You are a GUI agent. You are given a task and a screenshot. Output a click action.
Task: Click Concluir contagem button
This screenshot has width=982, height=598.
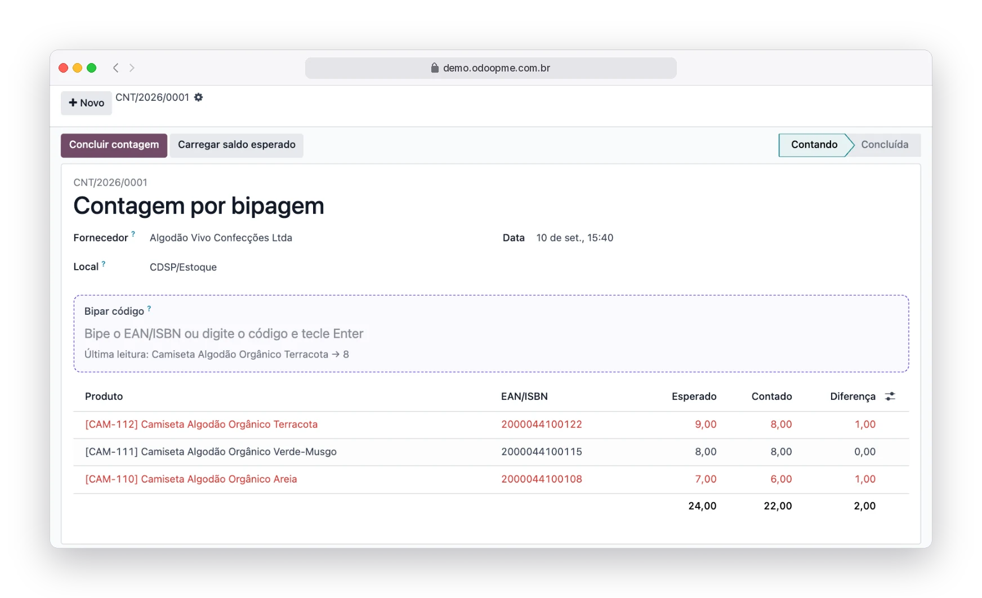pyautogui.click(x=114, y=145)
